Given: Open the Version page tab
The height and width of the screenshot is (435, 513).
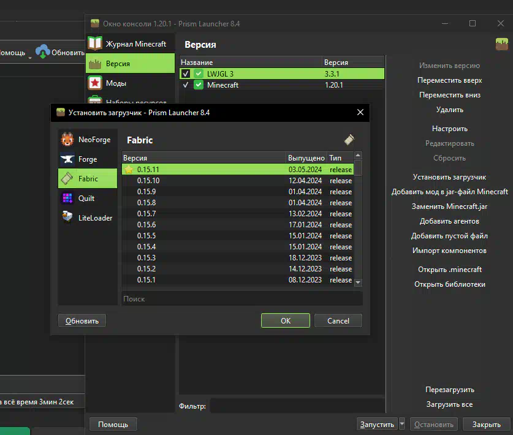Looking at the screenshot, I should point(130,64).
